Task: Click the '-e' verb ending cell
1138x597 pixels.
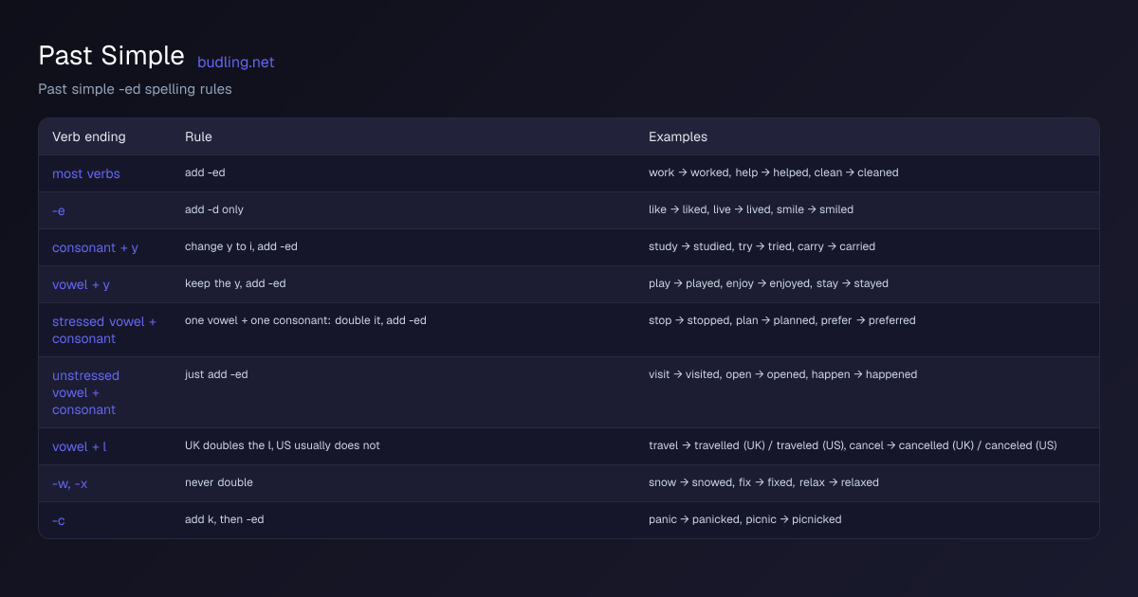Action: pyautogui.click(x=59, y=210)
